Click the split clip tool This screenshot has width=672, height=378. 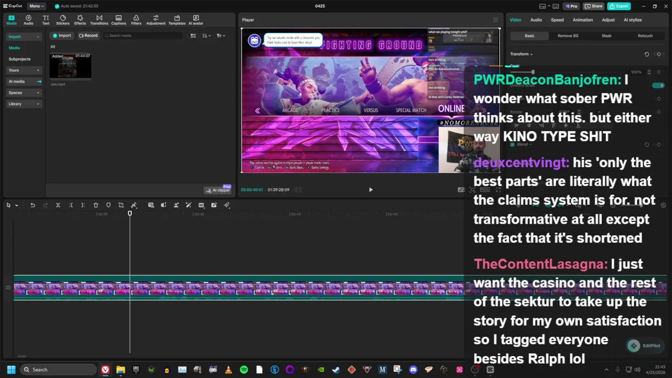(x=58, y=205)
